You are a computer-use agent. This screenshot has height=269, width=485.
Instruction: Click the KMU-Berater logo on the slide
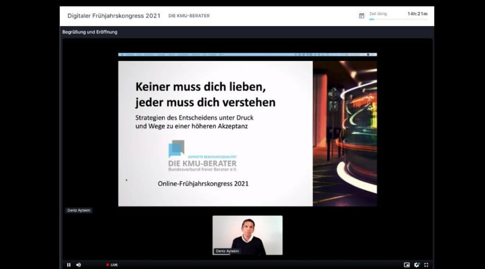tap(202, 156)
